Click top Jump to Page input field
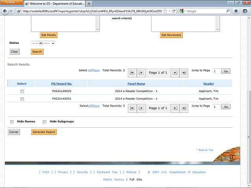 (216, 71)
